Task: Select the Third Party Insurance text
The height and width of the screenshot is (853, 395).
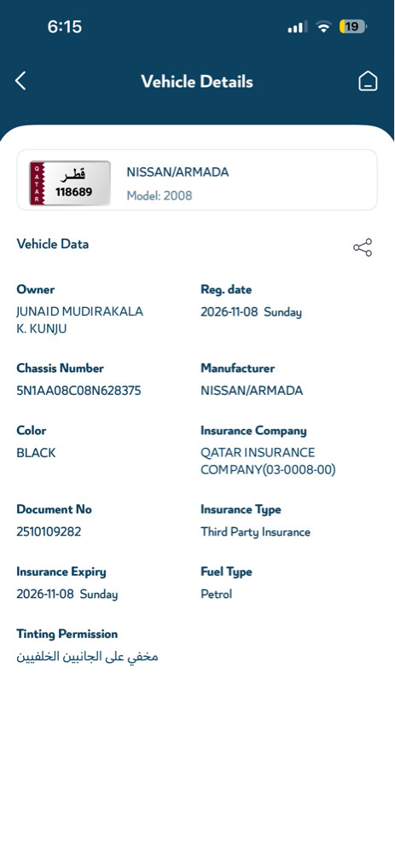Action: coord(256,532)
